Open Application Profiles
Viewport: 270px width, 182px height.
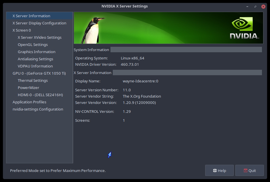point(29,102)
